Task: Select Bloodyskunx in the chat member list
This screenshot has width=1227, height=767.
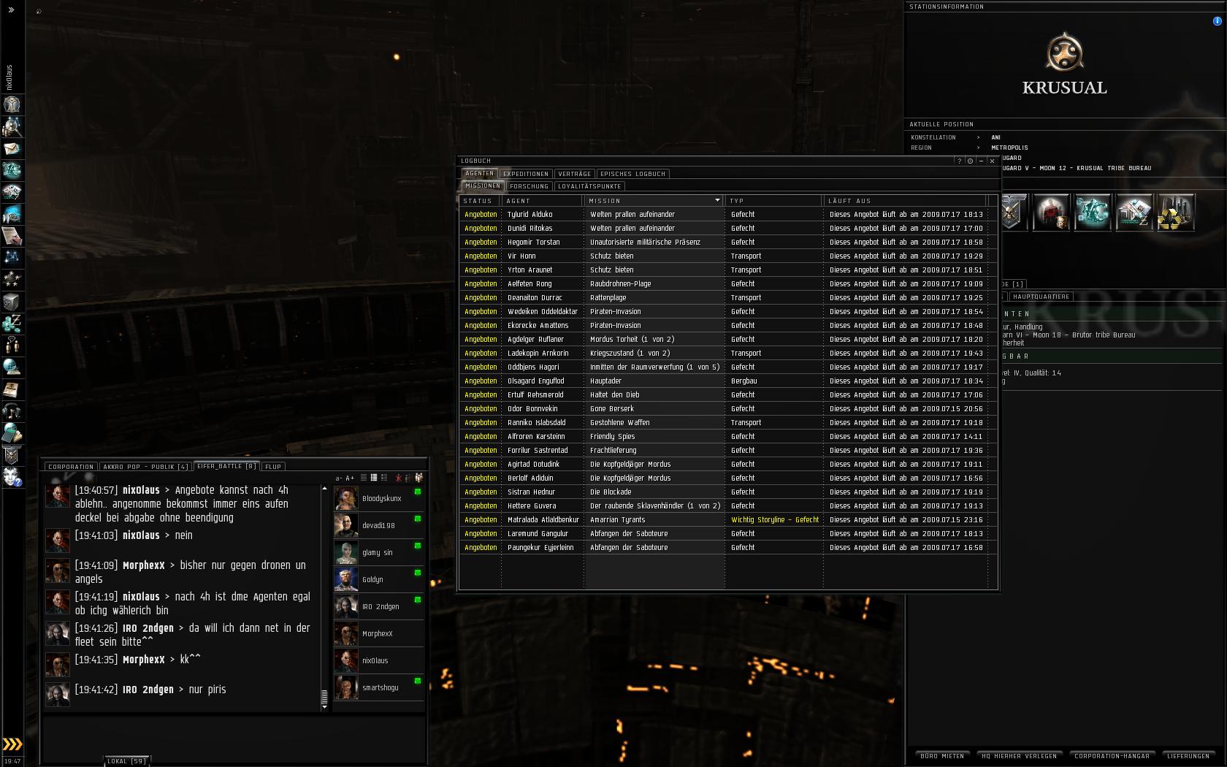Action: coord(378,498)
